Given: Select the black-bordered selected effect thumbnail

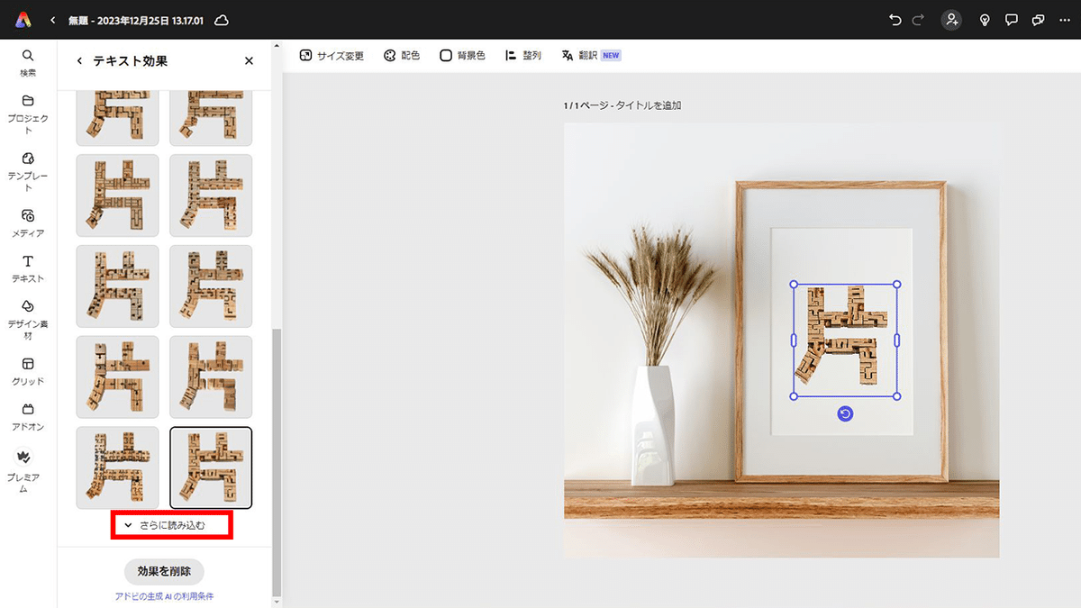Looking at the screenshot, I should tap(211, 467).
